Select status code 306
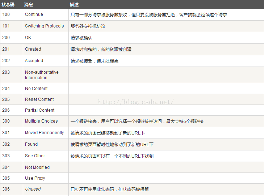 click(6, 189)
